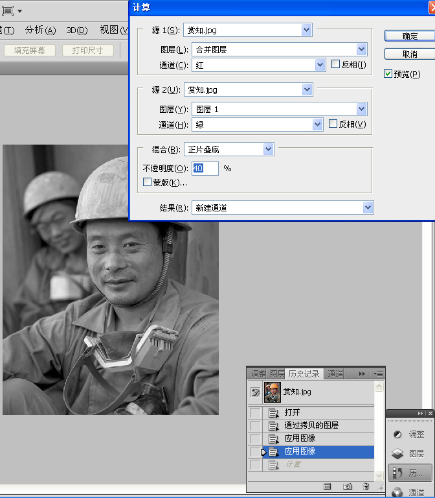Open the history panel options menu icon
The height and width of the screenshot is (498, 435).
(x=378, y=373)
